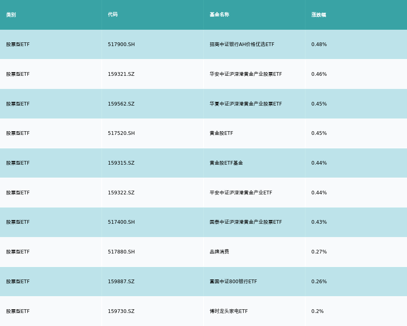The width and height of the screenshot is (407, 326).
Task: Select fund code 159730.SZ
Action: tap(121, 311)
